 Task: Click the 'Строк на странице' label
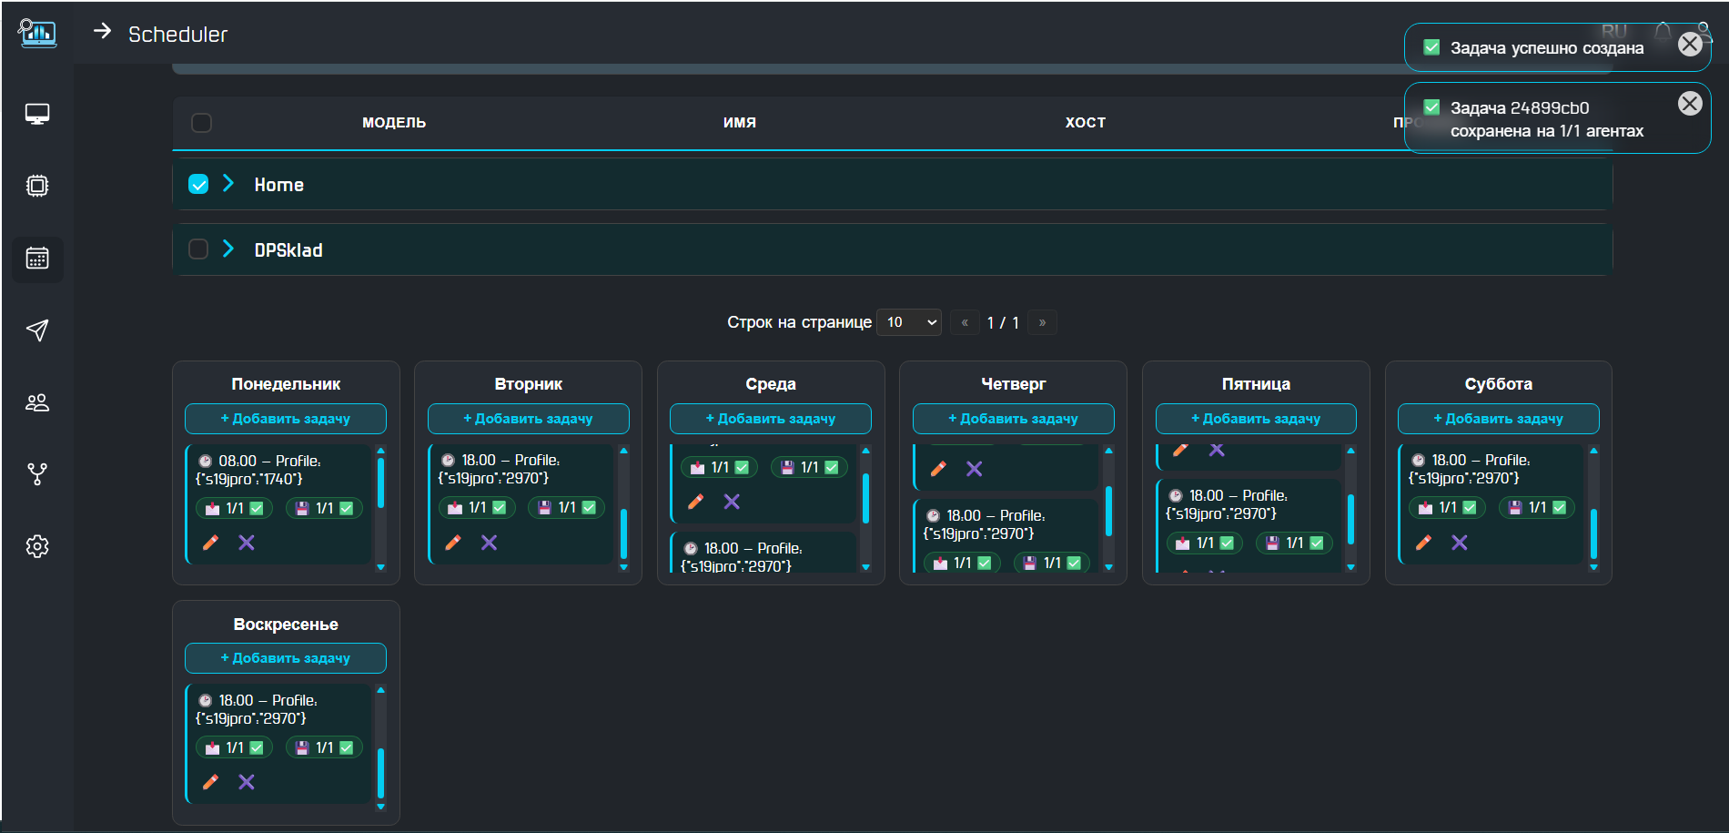coord(799,322)
